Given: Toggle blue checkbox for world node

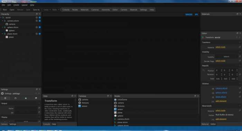Looking at the screenshot, I should coord(40,18).
